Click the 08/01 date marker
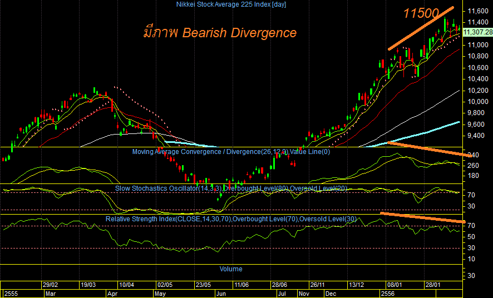 [395, 285]
